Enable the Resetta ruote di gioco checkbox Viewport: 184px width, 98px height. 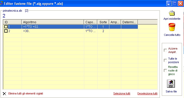pyautogui.click(x=165, y=70)
